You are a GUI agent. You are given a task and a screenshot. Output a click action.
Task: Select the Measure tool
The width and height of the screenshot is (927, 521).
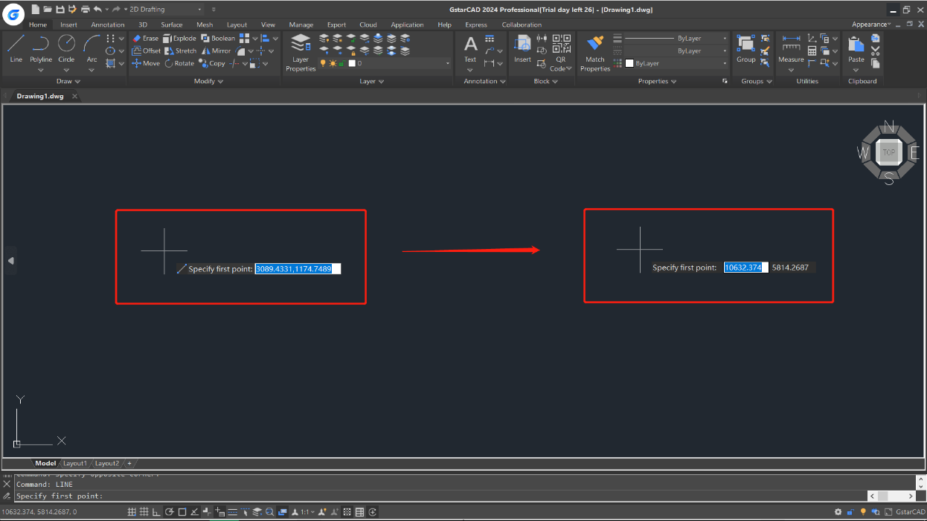(791, 49)
